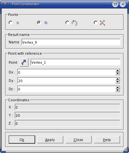129x153 pixels.
Task: Click the Dy input field showing 20
Action: [66, 81]
